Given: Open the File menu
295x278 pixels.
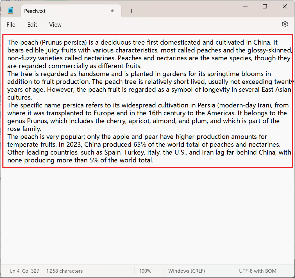Looking at the screenshot, I should tap(11, 25).
